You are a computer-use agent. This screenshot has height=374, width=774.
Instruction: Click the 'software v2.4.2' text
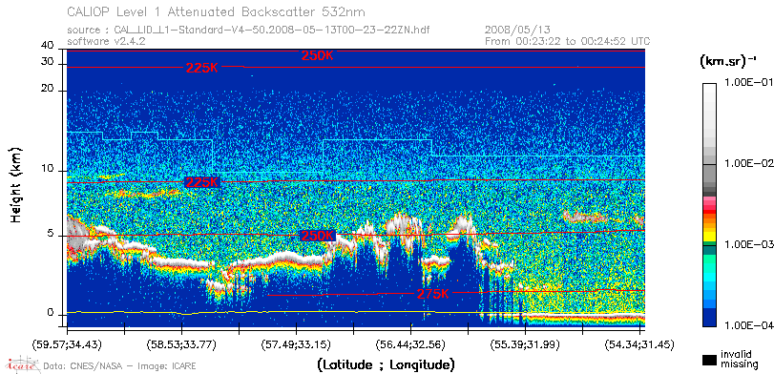[x=106, y=41]
